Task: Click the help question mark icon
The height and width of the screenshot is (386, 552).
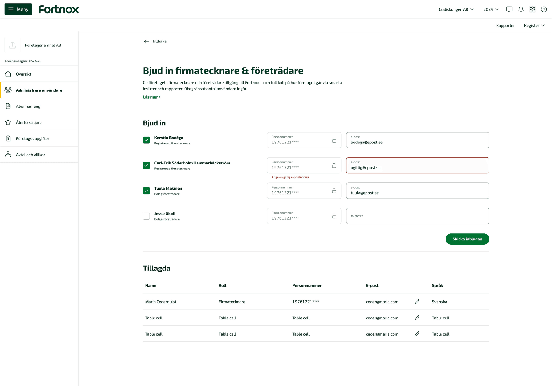Action: [x=544, y=9]
